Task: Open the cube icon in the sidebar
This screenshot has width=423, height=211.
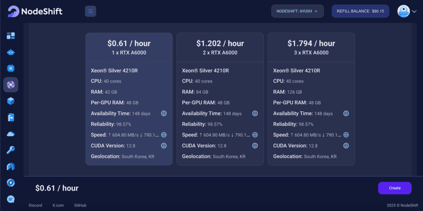Action: (x=11, y=101)
